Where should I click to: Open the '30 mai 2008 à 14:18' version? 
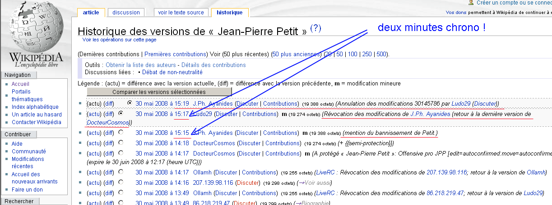[162, 143]
